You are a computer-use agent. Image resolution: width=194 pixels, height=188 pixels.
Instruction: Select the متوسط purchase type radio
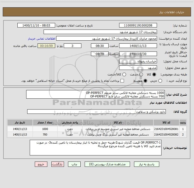(x=145, y=81)
